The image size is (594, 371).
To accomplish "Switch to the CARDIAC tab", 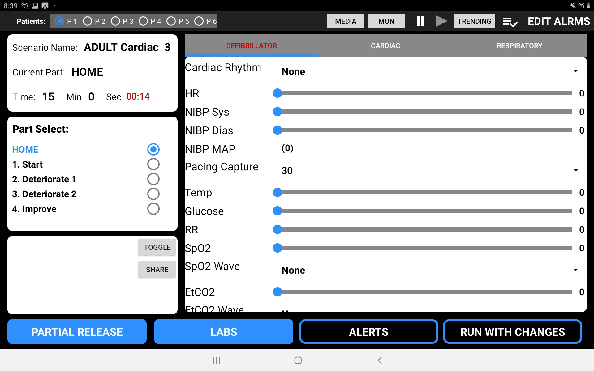I will click(x=385, y=45).
